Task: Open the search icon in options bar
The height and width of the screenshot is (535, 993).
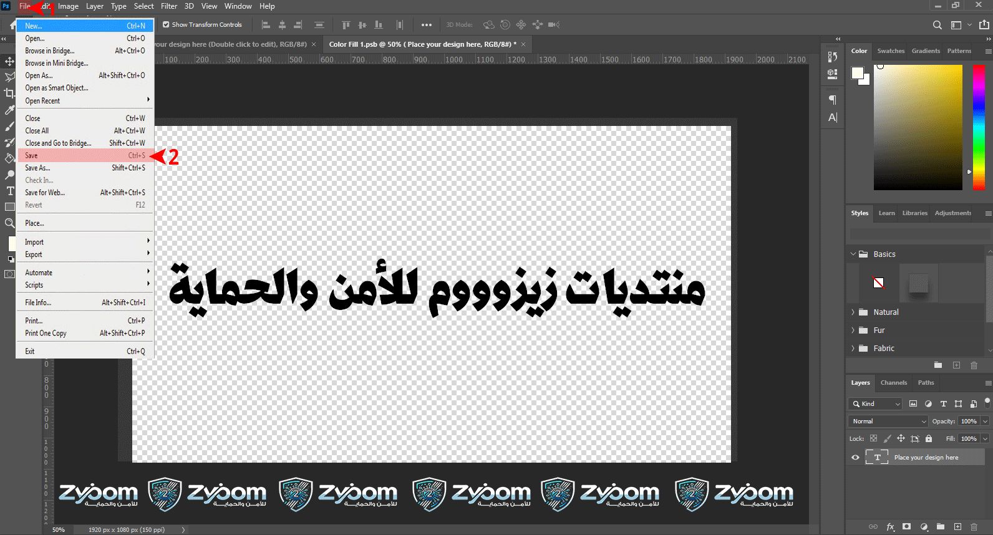Action: pyautogui.click(x=937, y=25)
